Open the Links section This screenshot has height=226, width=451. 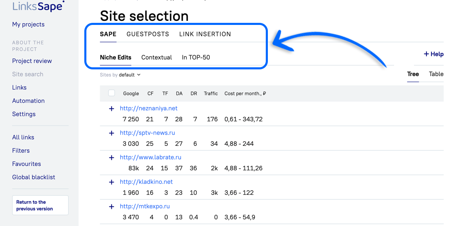click(19, 88)
